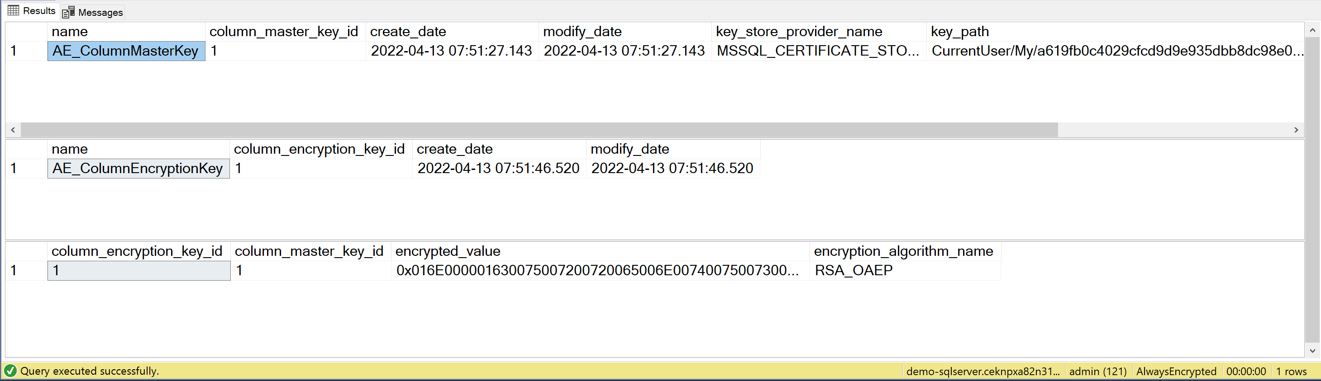This screenshot has width=1321, height=381.
Task: Click the AlwaysEncrypted database name in status bar
Action: point(1176,371)
